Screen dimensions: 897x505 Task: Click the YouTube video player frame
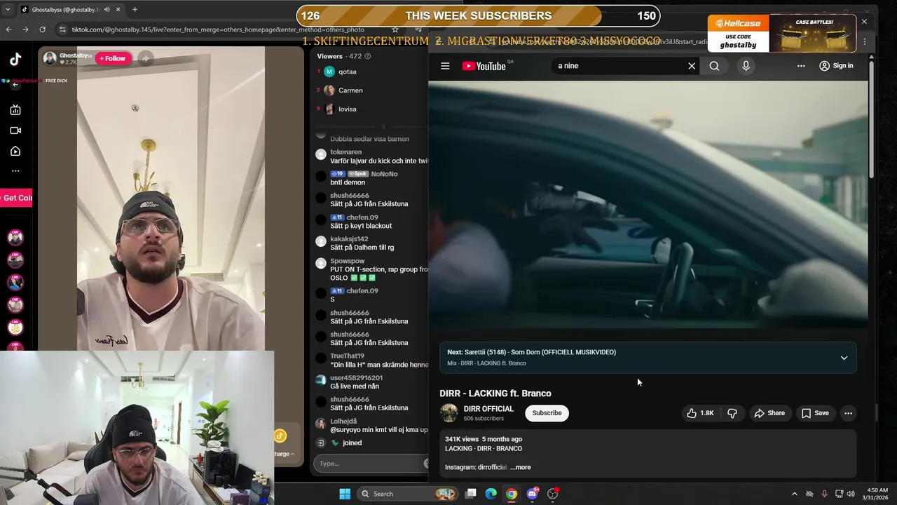(648, 205)
